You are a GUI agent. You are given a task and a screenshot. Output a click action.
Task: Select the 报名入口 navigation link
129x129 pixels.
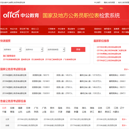35,29
